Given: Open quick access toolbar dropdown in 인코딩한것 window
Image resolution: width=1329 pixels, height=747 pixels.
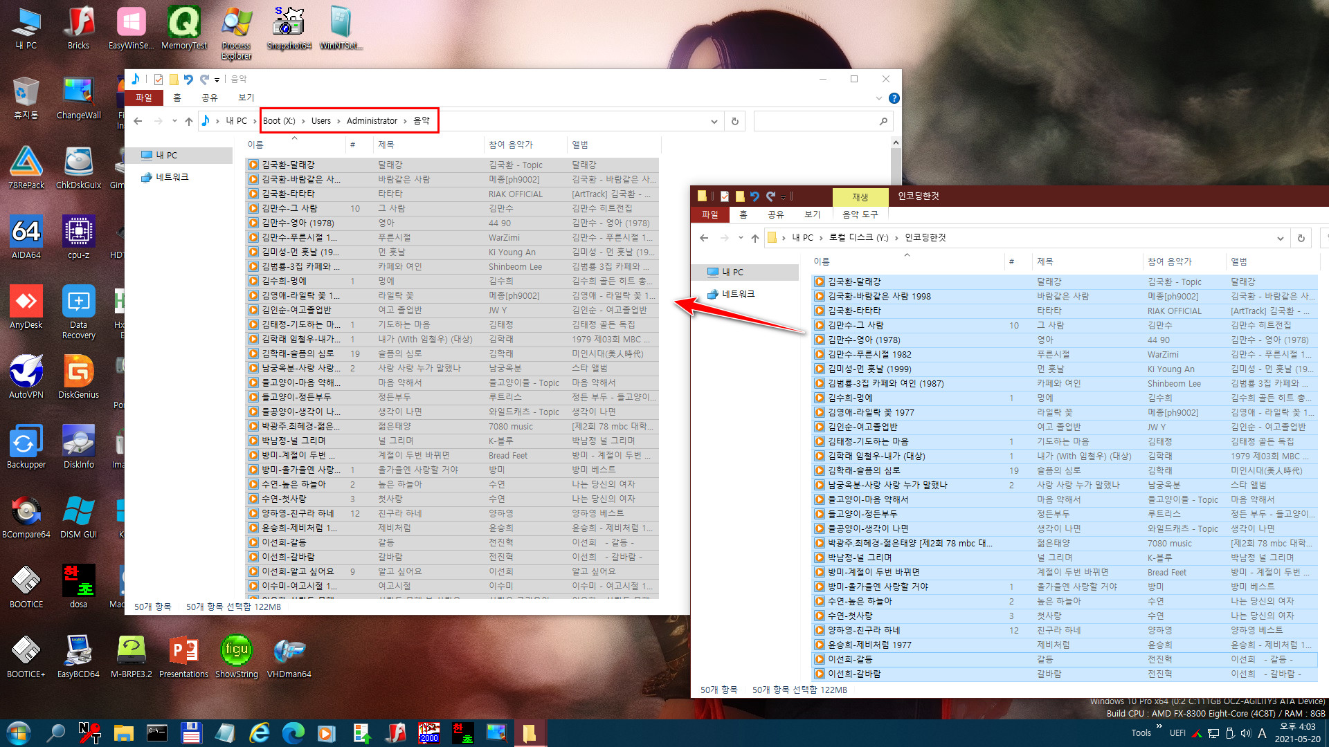Looking at the screenshot, I should point(783,197).
